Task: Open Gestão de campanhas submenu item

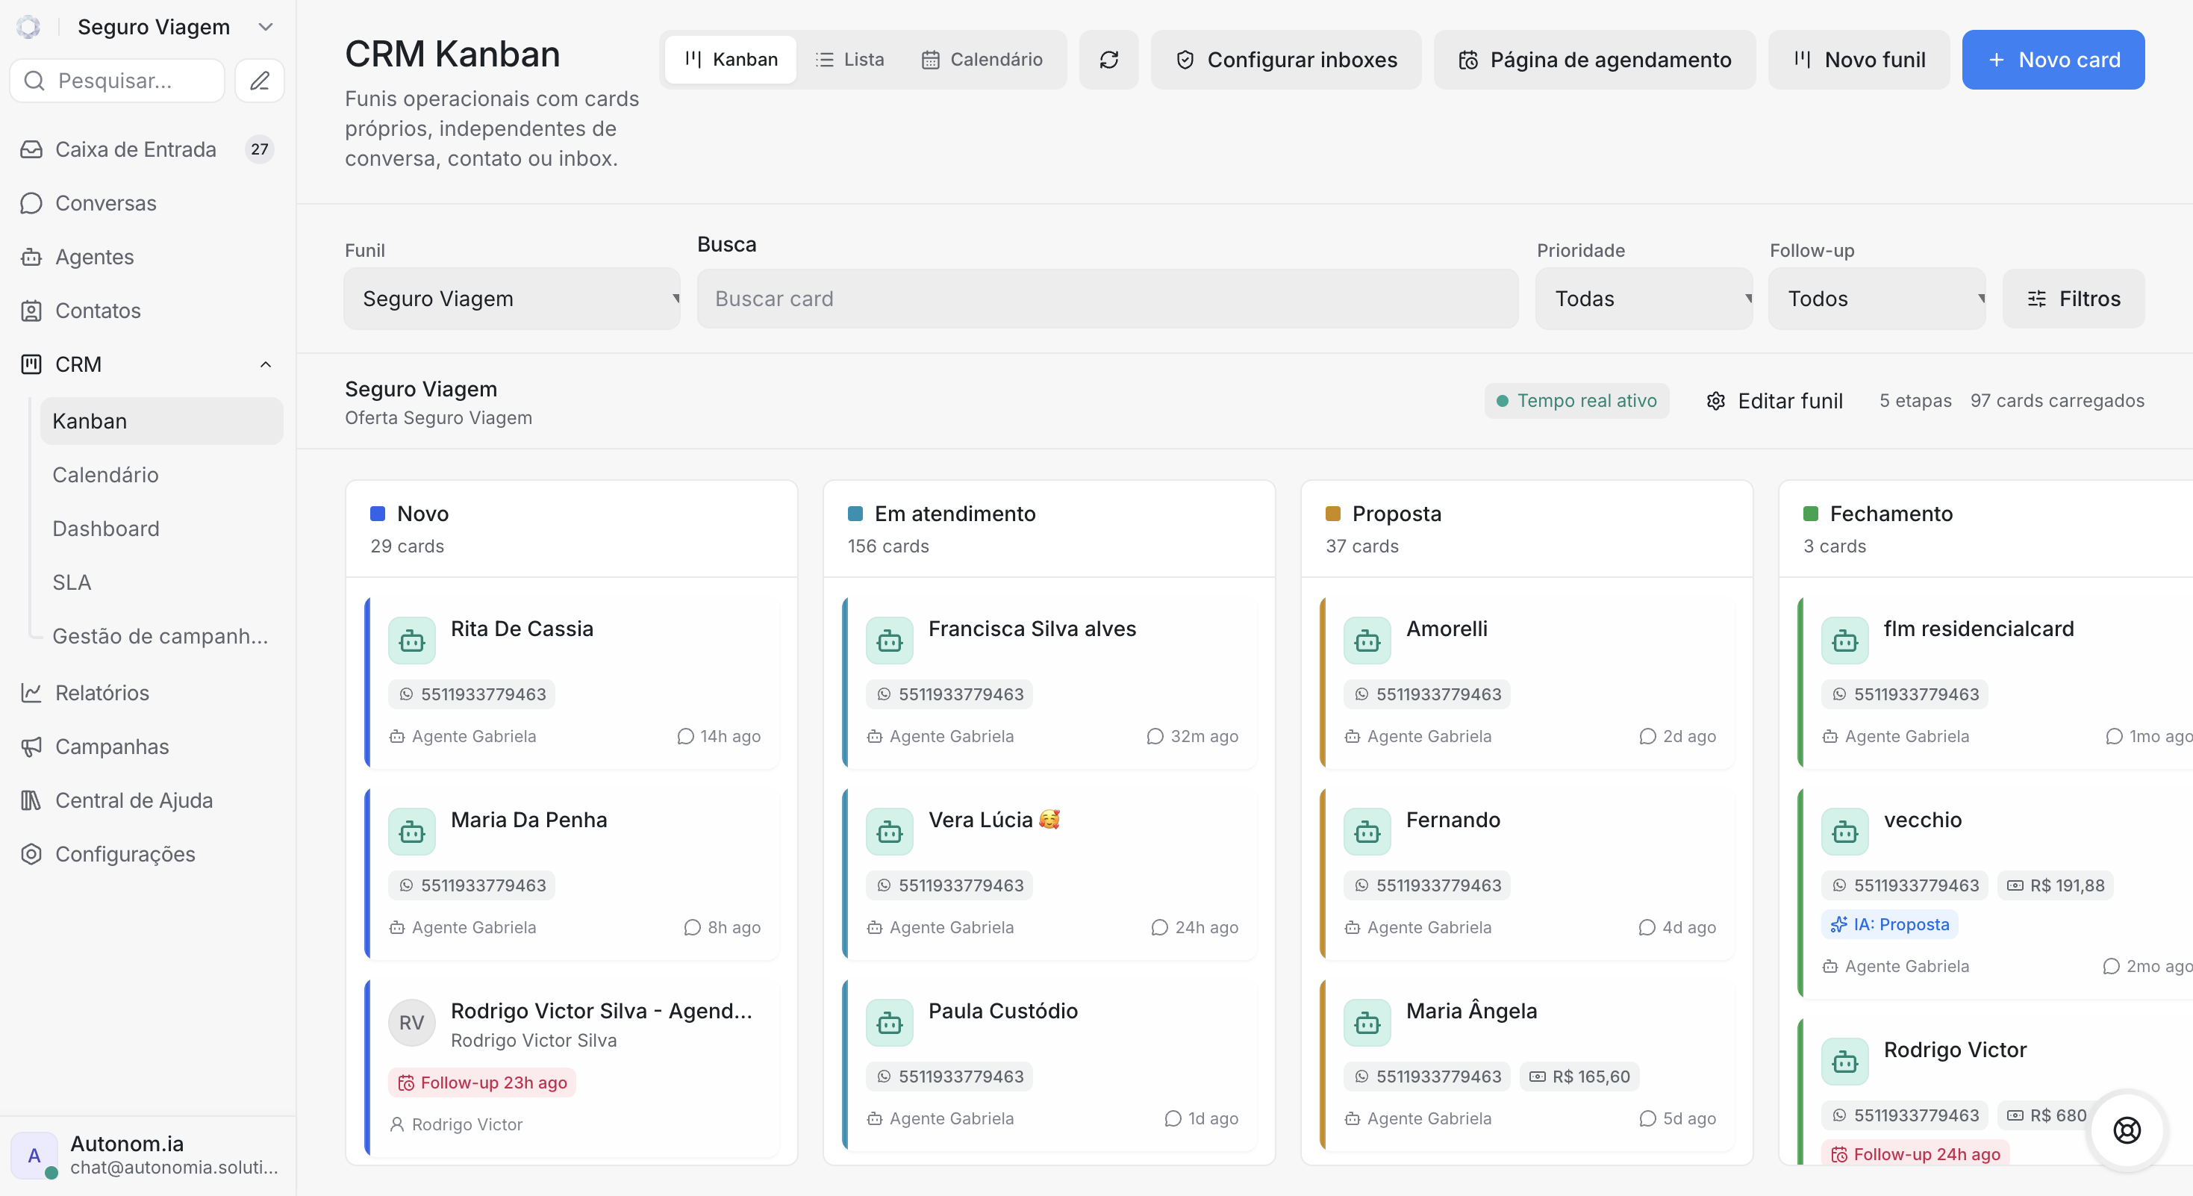Action: point(162,636)
